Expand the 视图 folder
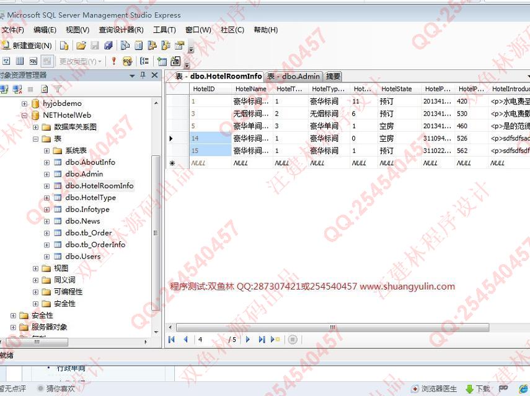The image size is (530, 396). point(35,269)
